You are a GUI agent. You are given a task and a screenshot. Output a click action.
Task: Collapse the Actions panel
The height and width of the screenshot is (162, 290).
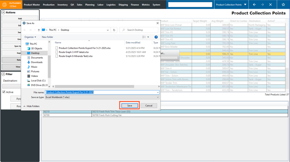(3, 13)
